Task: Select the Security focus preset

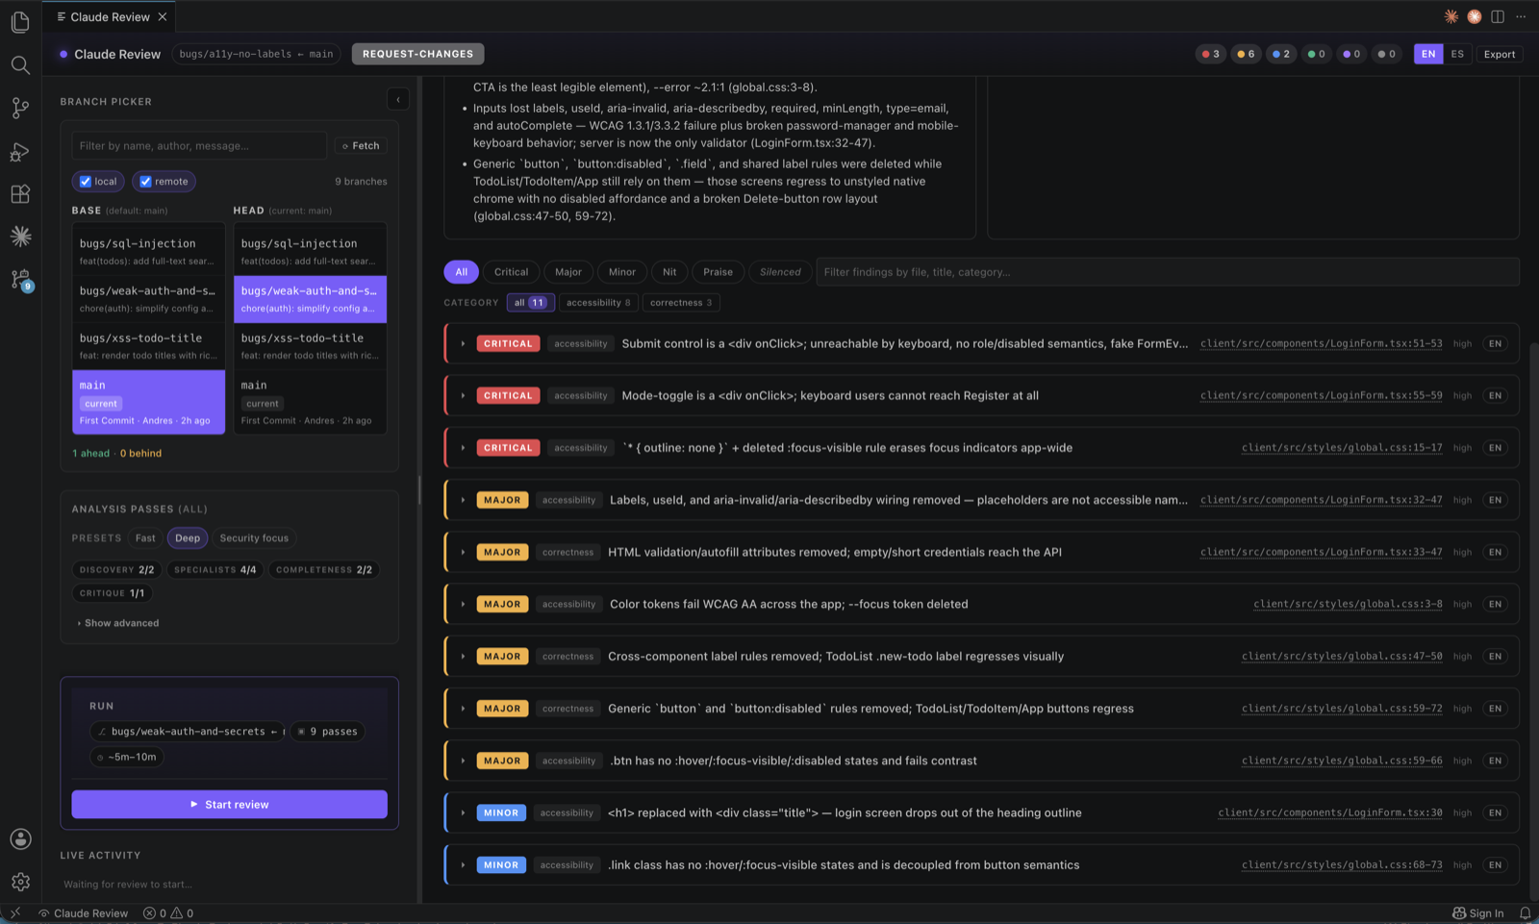Action: tap(254, 538)
